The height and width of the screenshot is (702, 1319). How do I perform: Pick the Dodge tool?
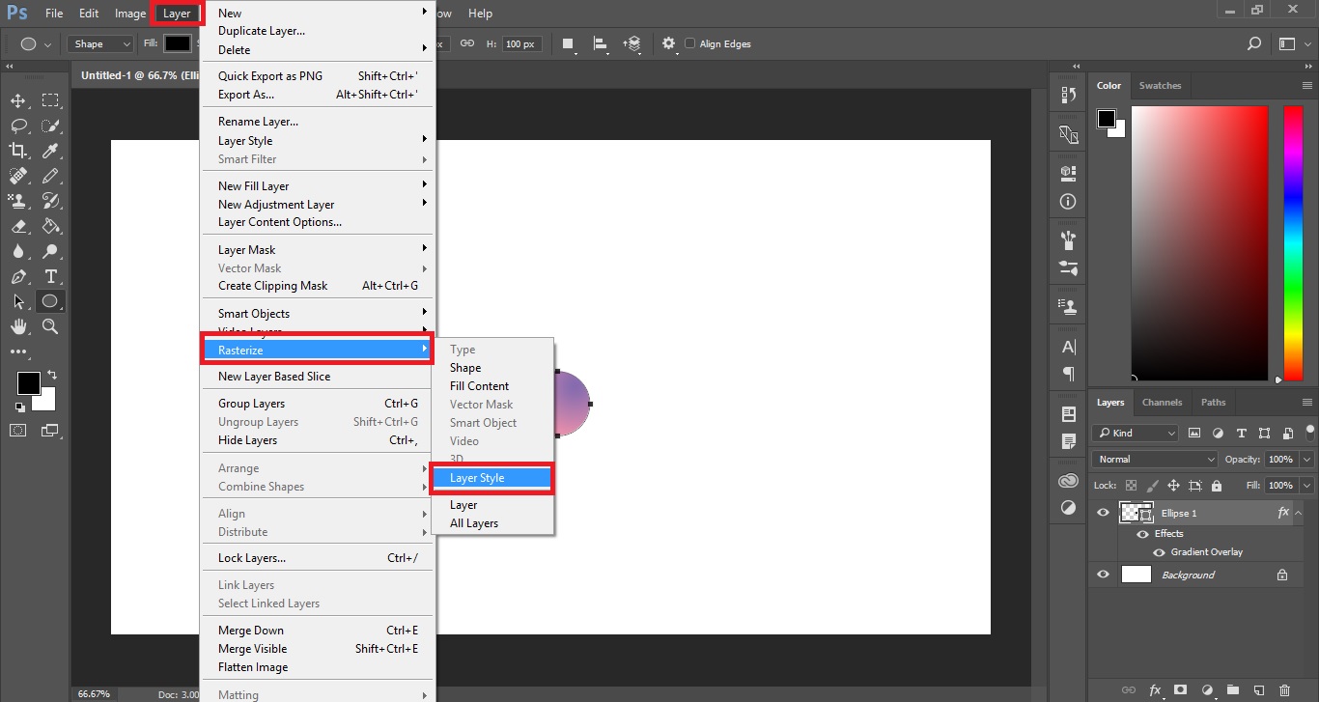click(50, 251)
